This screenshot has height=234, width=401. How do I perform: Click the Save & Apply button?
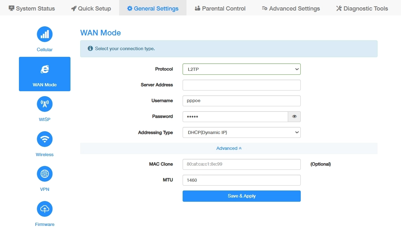coord(242,196)
